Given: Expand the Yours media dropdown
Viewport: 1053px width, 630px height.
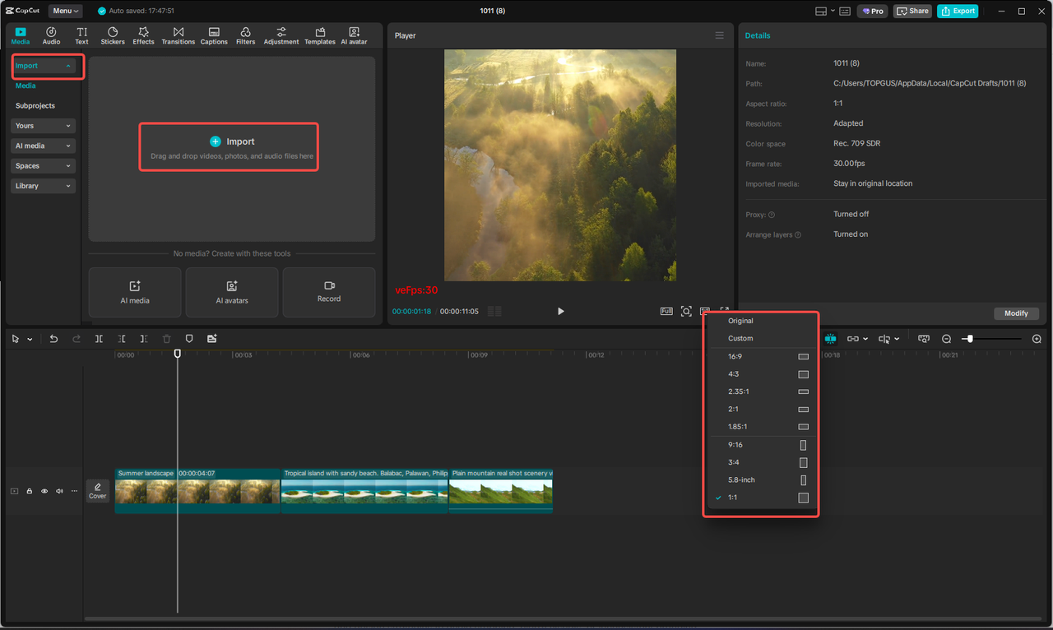Looking at the screenshot, I should tap(42, 125).
